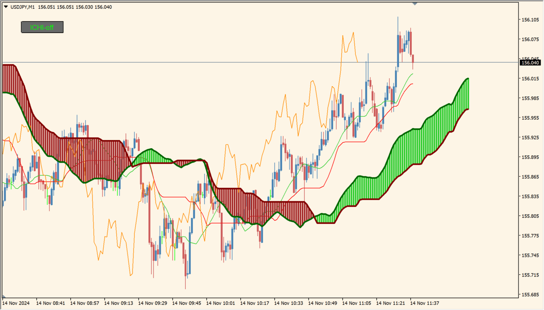Click the 14 Nov 10:01 time label

tap(221, 303)
